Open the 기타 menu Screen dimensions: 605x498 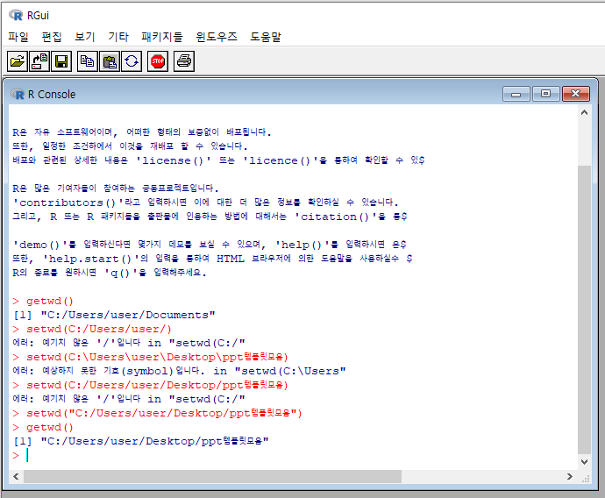(x=118, y=37)
